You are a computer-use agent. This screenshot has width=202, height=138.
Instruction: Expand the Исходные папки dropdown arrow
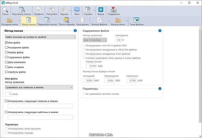[x=20, y=21]
